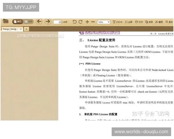Click the page number input field
The image size is (174, 139).
click(x=58, y=22)
